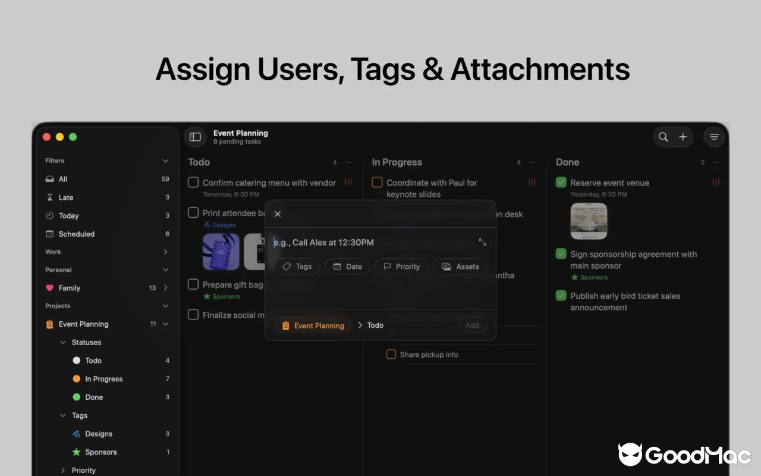Open the Tags picker
761x476 pixels.
tap(297, 267)
